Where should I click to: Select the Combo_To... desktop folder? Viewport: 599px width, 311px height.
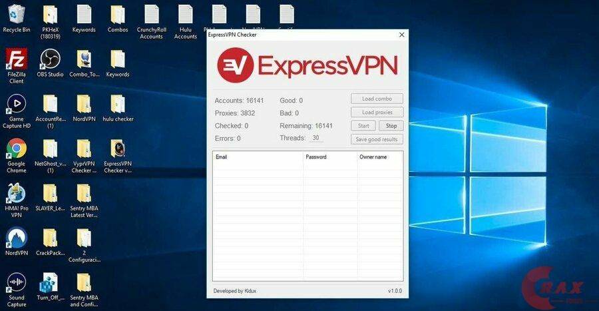pyautogui.click(x=84, y=63)
